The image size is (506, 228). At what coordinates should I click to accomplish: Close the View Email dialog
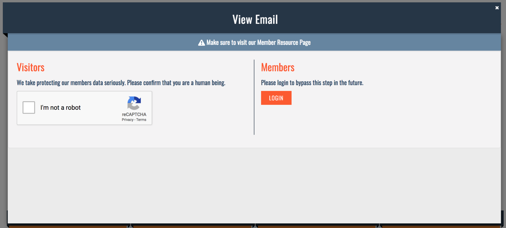coord(497,8)
